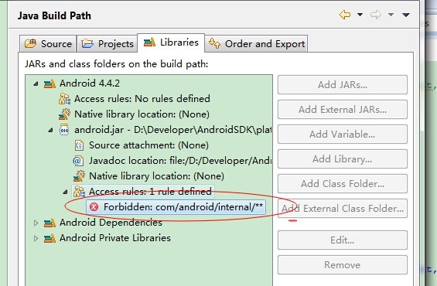Viewport: 437px width, 286px height.
Task: Open the back history dropdown arrow
Action: coord(360,15)
